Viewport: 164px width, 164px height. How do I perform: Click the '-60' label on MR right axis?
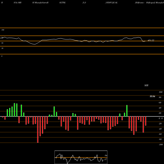[x=160, y=134]
